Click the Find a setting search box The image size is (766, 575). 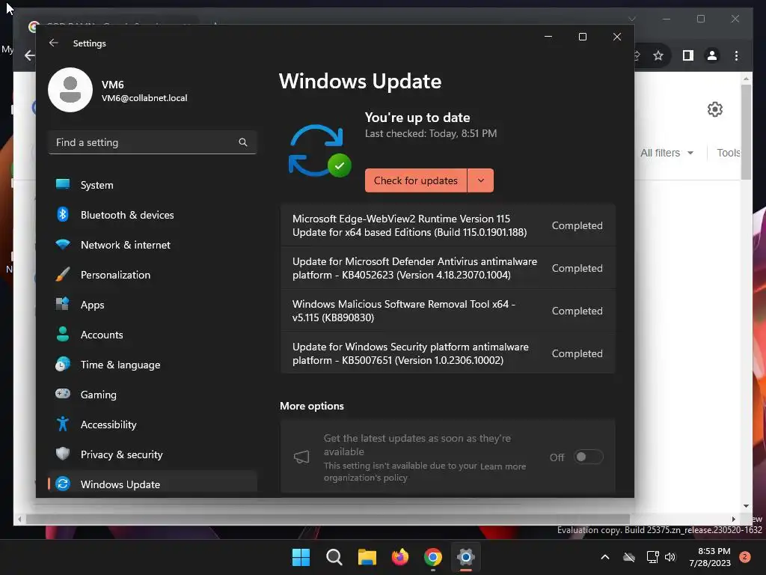coord(153,142)
